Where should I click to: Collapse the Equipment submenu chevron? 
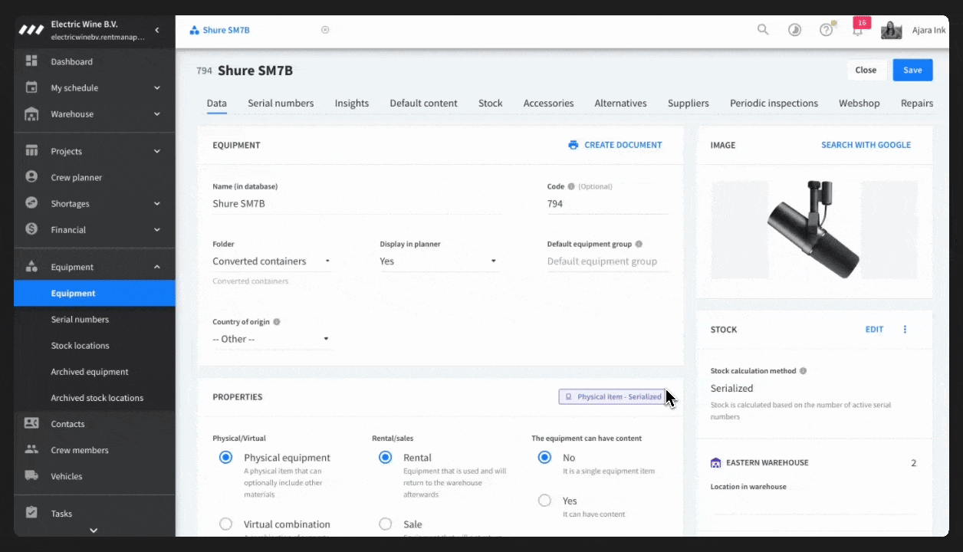click(156, 267)
